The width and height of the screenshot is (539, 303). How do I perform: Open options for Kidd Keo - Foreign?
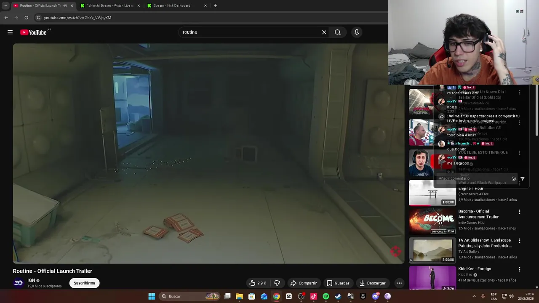(x=519, y=269)
